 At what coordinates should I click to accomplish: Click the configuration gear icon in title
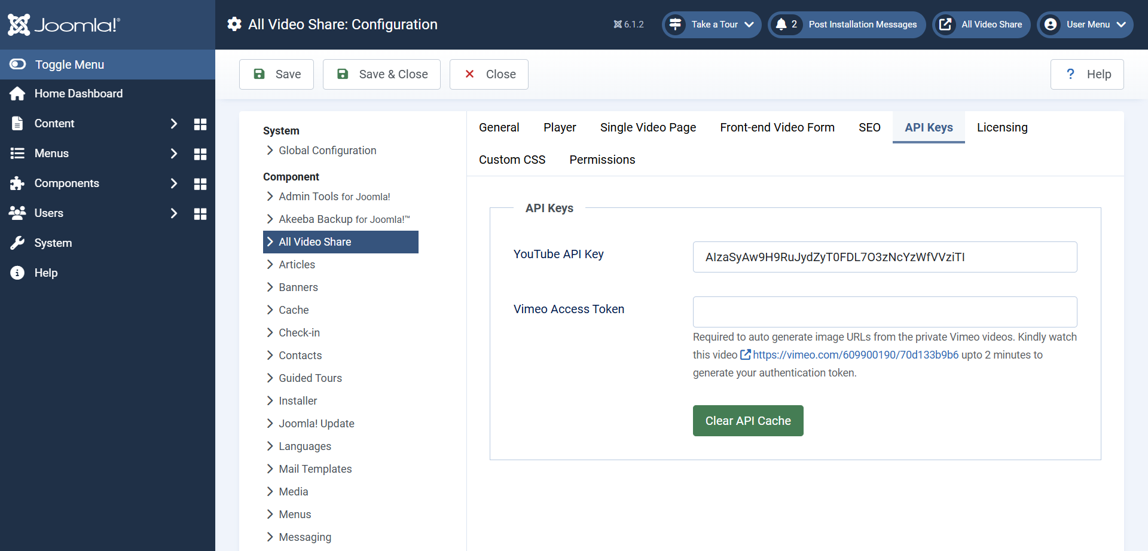tap(234, 24)
